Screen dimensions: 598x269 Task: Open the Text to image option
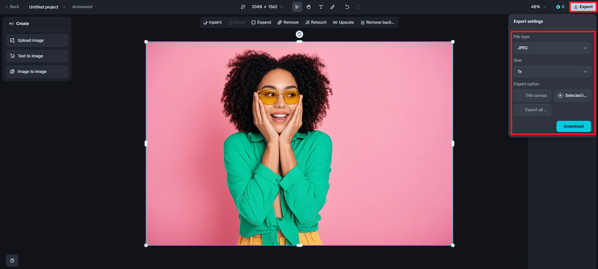37,56
